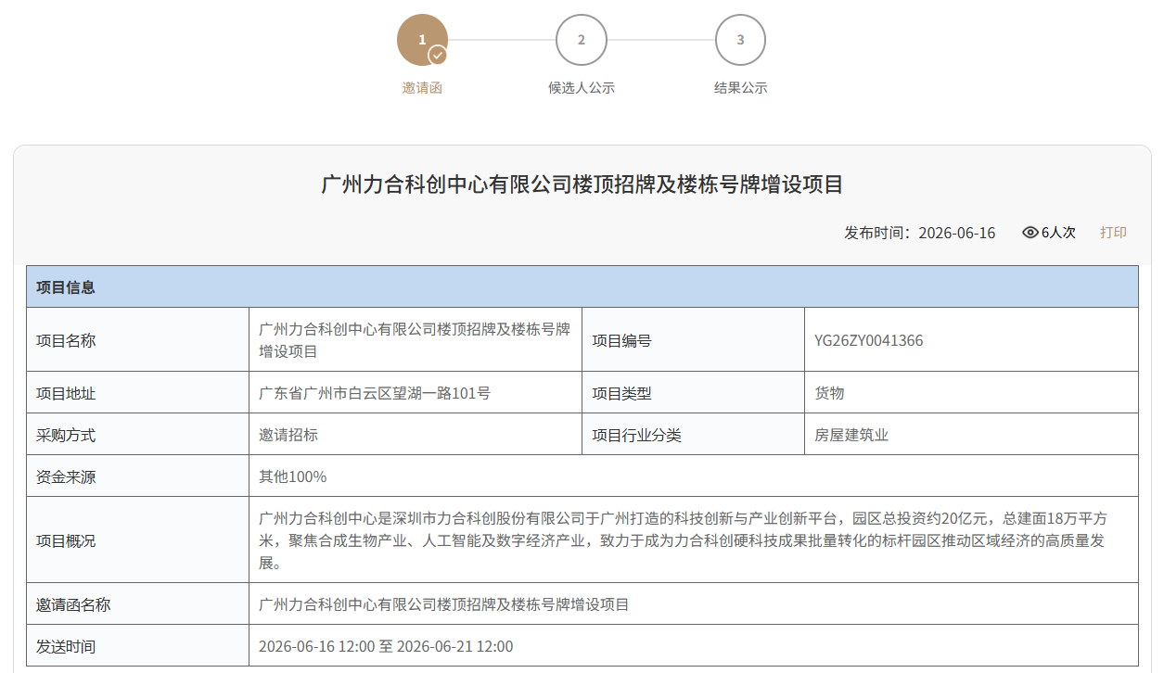
Task: Click the view count 6人次
Action: coord(1058,233)
